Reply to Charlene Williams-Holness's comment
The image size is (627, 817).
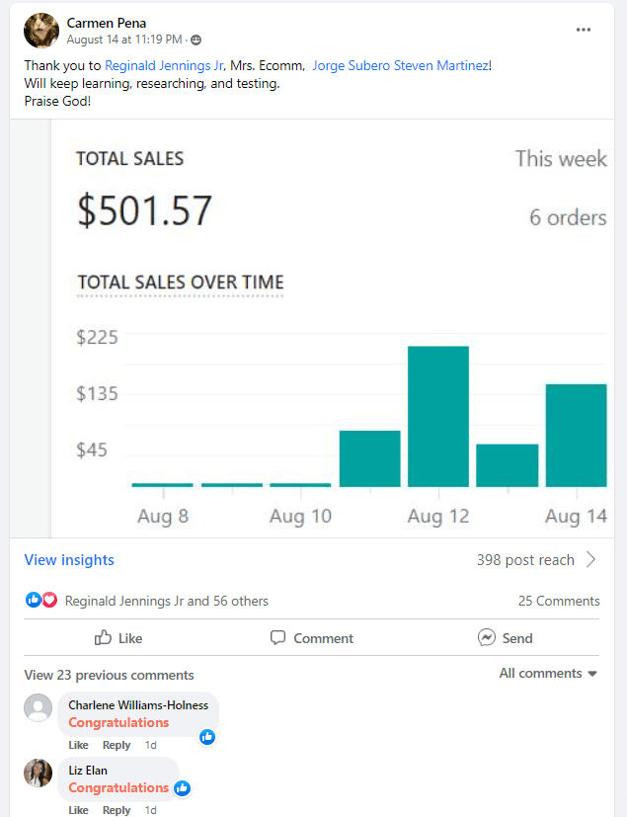pos(117,745)
